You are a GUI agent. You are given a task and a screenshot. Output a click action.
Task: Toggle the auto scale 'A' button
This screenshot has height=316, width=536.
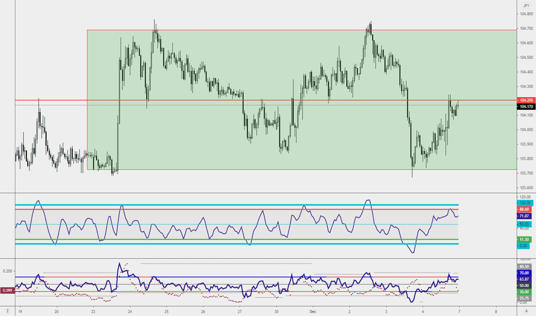coord(526,311)
